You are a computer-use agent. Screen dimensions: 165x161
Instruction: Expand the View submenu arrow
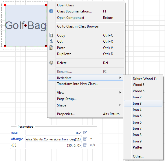pos(120,93)
